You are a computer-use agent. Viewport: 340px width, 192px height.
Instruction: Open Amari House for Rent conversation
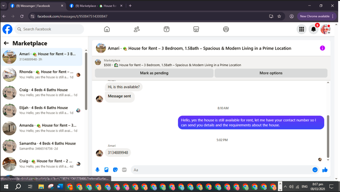click(42, 57)
